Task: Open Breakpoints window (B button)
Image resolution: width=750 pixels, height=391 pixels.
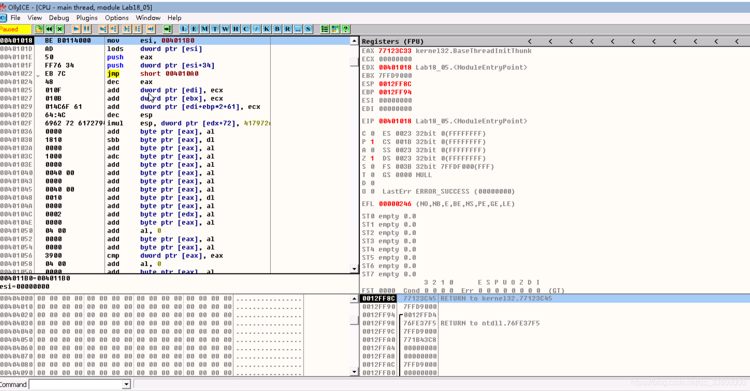Action: tap(277, 29)
